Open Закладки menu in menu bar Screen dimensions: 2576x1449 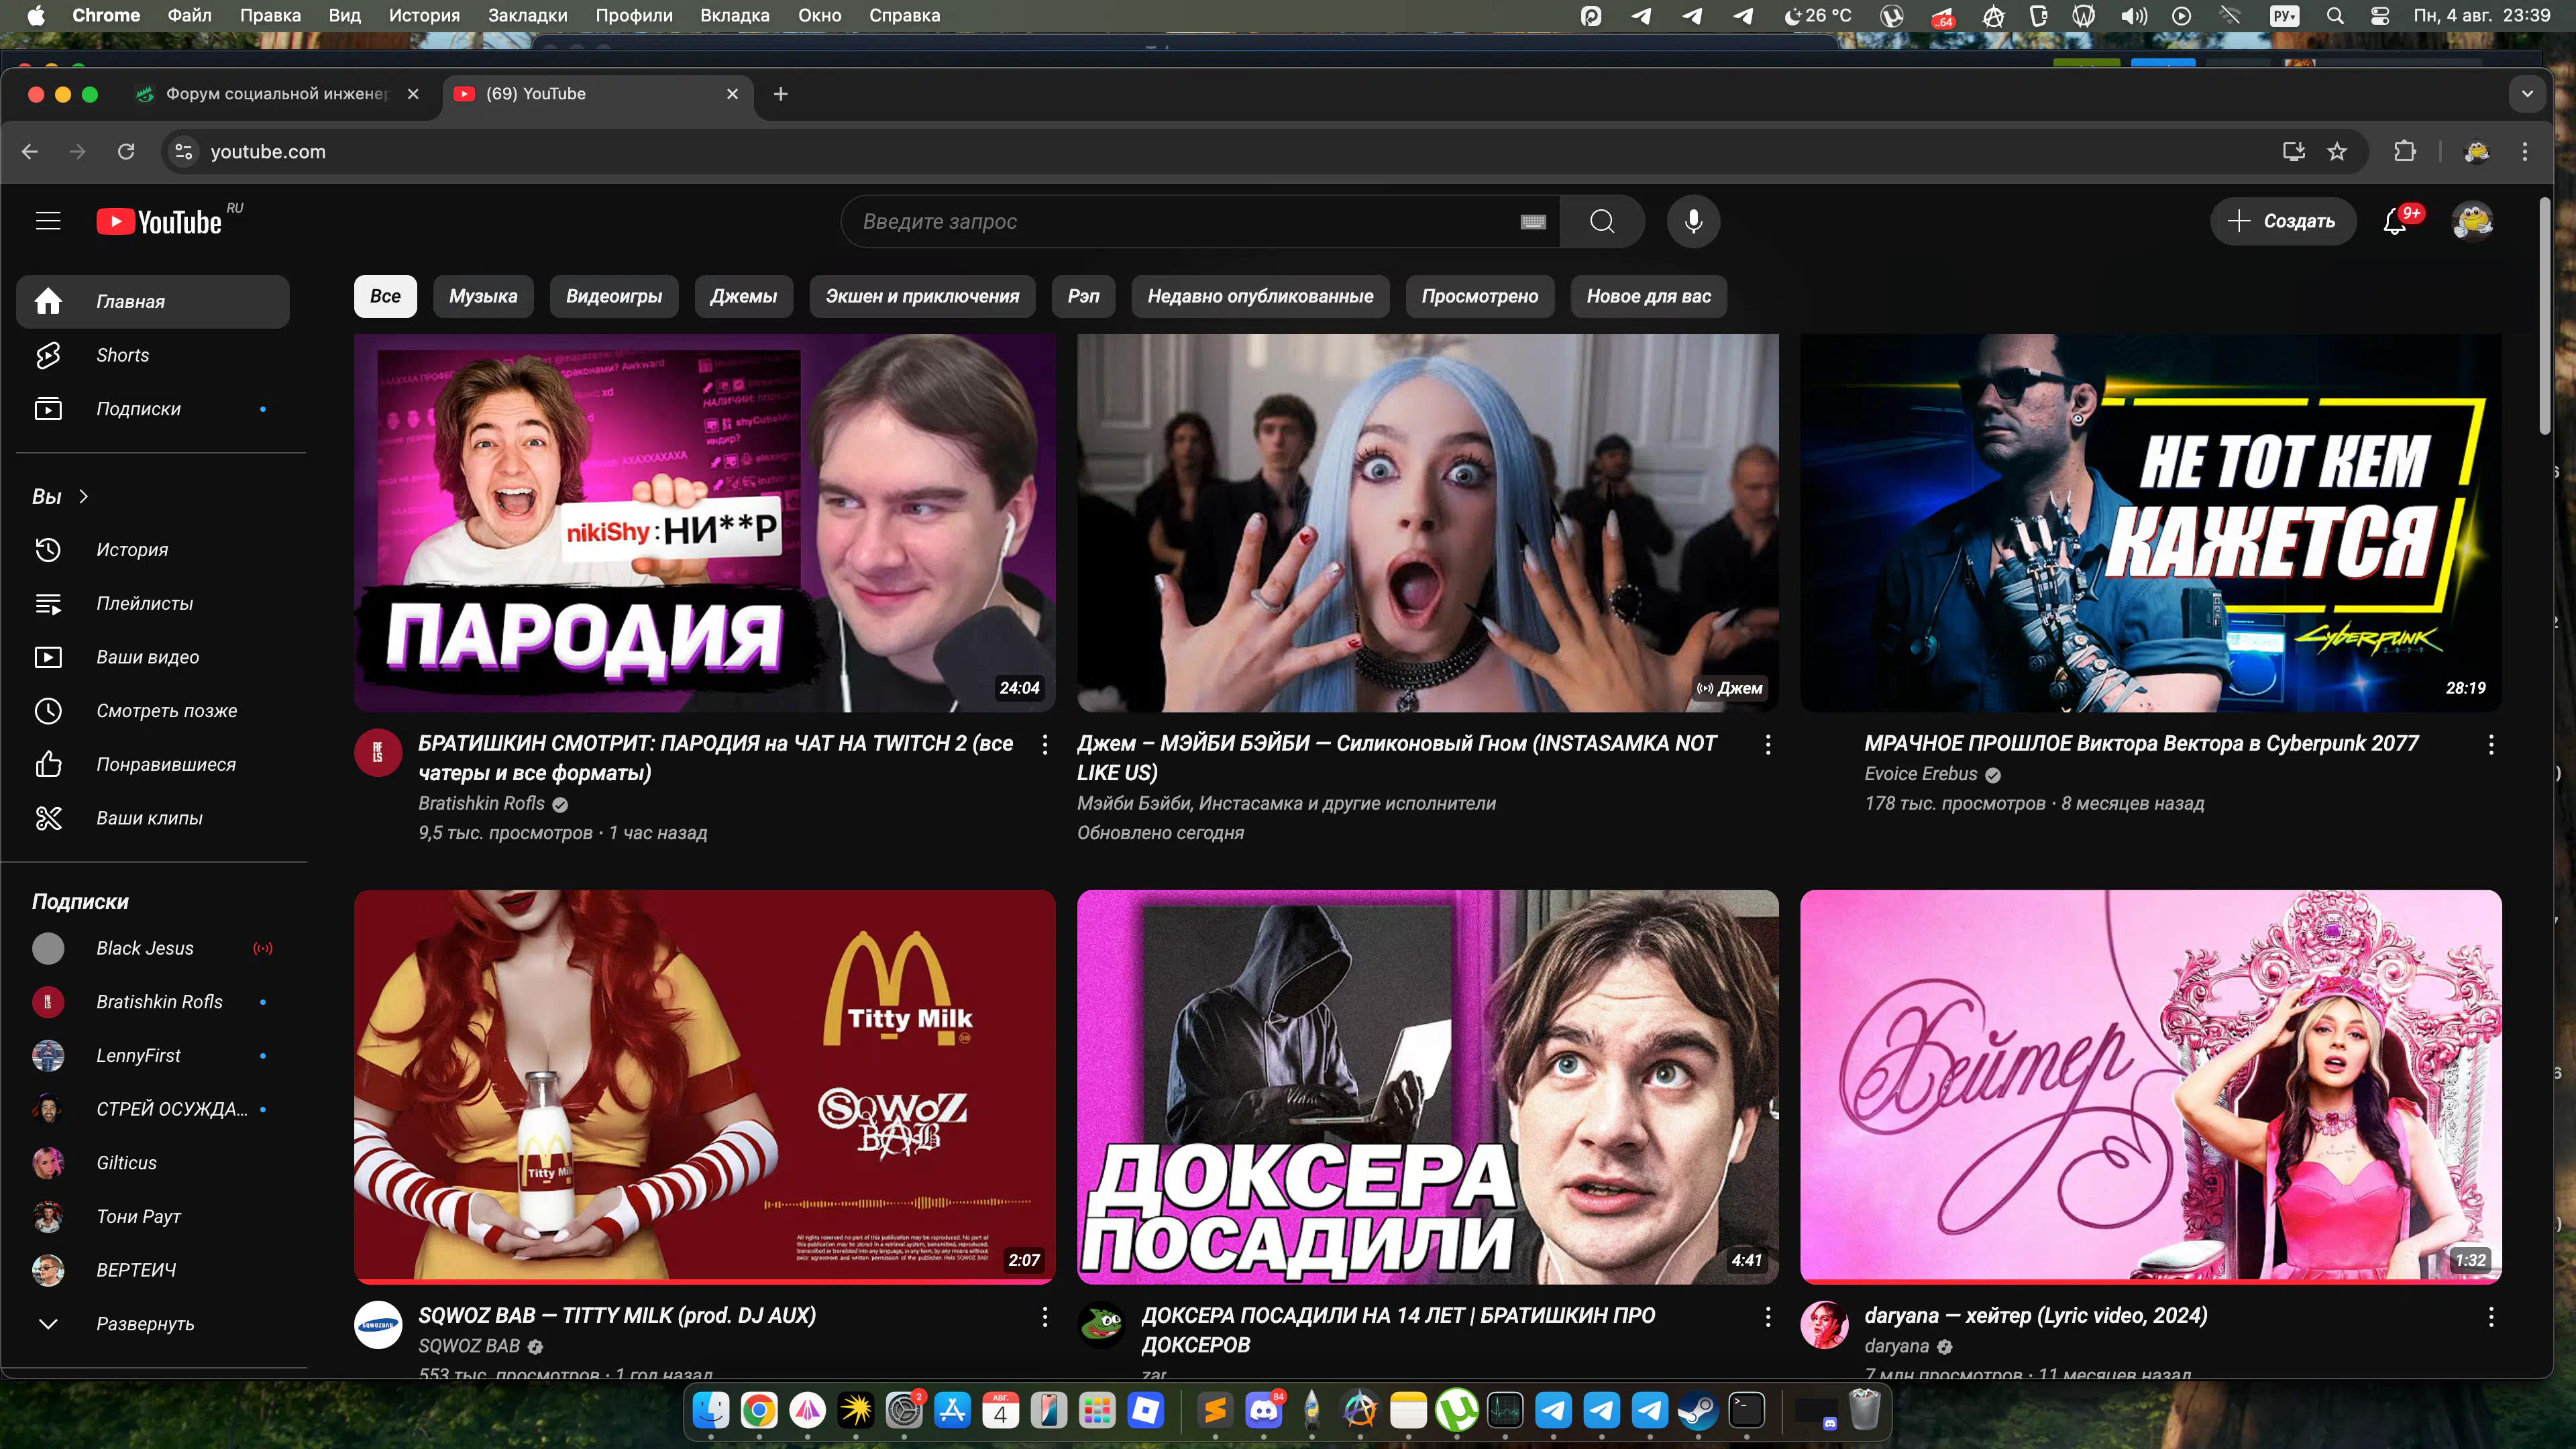pyautogui.click(x=527, y=15)
